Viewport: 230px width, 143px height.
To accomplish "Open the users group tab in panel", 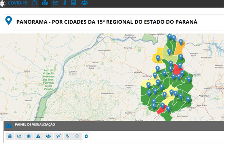I will [x=48, y=136].
